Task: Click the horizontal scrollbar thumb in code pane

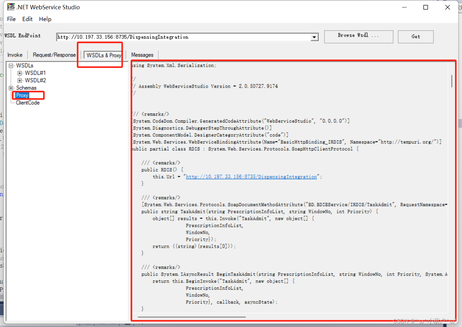Action: (192, 317)
